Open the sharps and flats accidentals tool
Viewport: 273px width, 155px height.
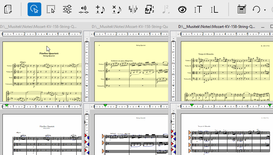pyautogui.click(x=133, y=9)
